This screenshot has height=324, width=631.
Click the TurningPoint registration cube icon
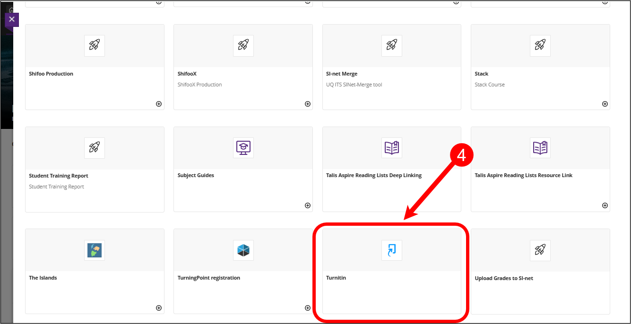click(243, 250)
